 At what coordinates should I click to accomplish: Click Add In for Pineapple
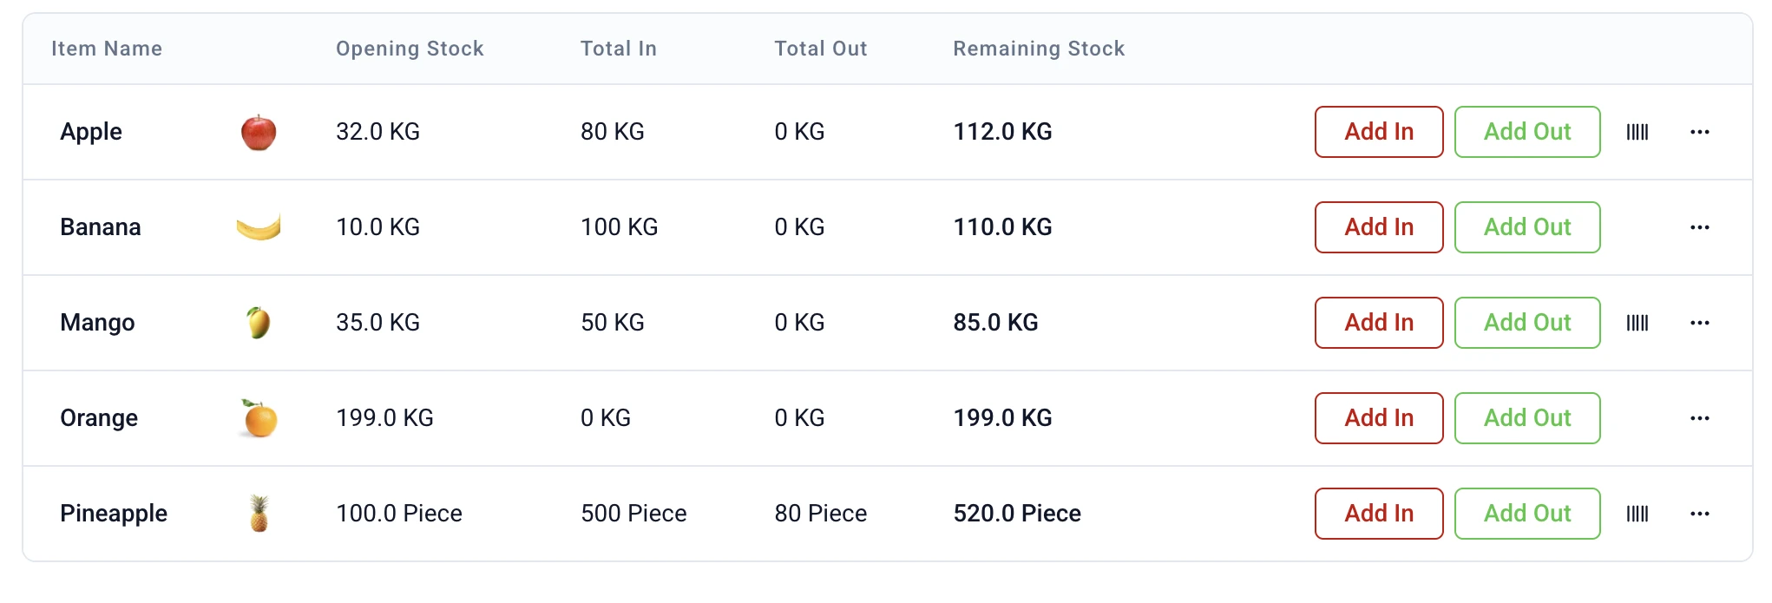coord(1378,513)
